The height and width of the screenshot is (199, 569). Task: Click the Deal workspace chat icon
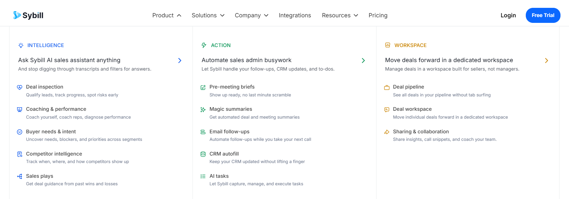point(387,109)
